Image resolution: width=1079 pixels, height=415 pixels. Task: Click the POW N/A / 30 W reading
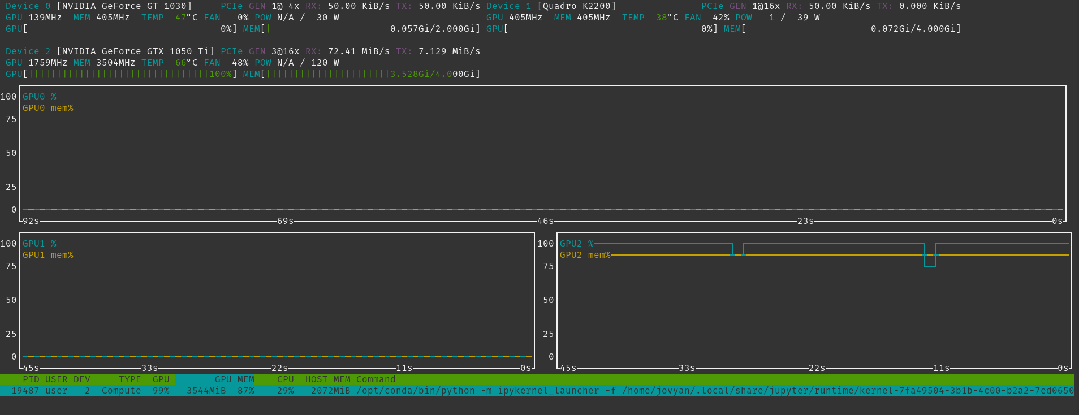[297, 18]
